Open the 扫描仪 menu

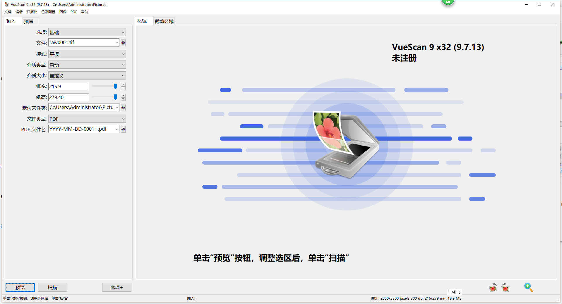(x=32, y=12)
